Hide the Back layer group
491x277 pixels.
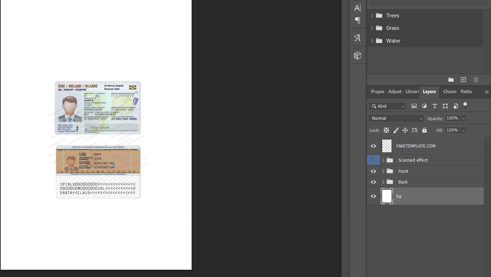coord(373,182)
